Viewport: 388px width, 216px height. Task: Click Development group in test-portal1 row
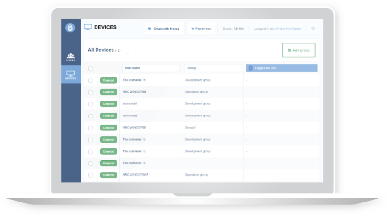click(x=198, y=103)
